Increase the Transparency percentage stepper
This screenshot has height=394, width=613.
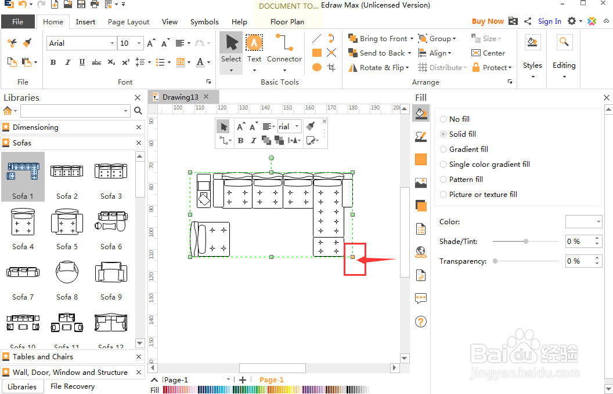pos(597,258)
